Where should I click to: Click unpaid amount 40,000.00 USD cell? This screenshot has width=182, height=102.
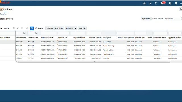pyautogui.click(x=79, y=46)
